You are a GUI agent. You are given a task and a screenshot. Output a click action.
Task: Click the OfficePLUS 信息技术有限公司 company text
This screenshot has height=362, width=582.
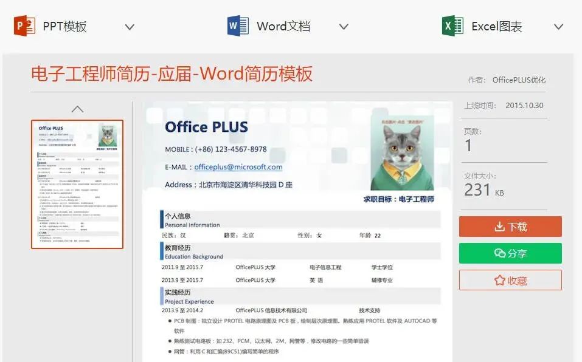pos(271,310)
